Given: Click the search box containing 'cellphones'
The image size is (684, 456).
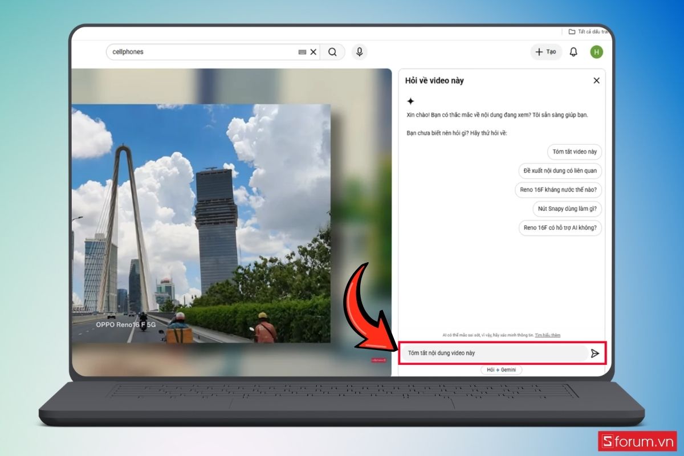Looking at the screenshot, I should click(213, 52).
